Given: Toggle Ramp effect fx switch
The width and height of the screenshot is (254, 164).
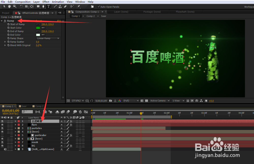Looking at the screenshot, I should [x=5, y=21].
